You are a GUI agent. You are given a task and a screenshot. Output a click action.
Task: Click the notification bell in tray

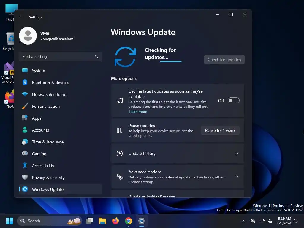296,221
